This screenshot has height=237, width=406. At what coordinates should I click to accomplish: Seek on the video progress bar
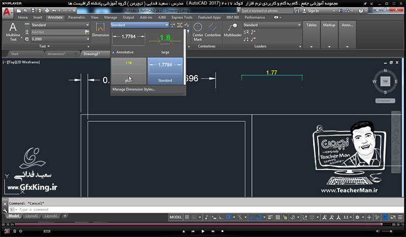(198, 224)
